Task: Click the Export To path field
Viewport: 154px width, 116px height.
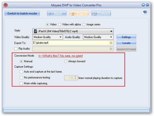Action: click(x=73, y=43)
